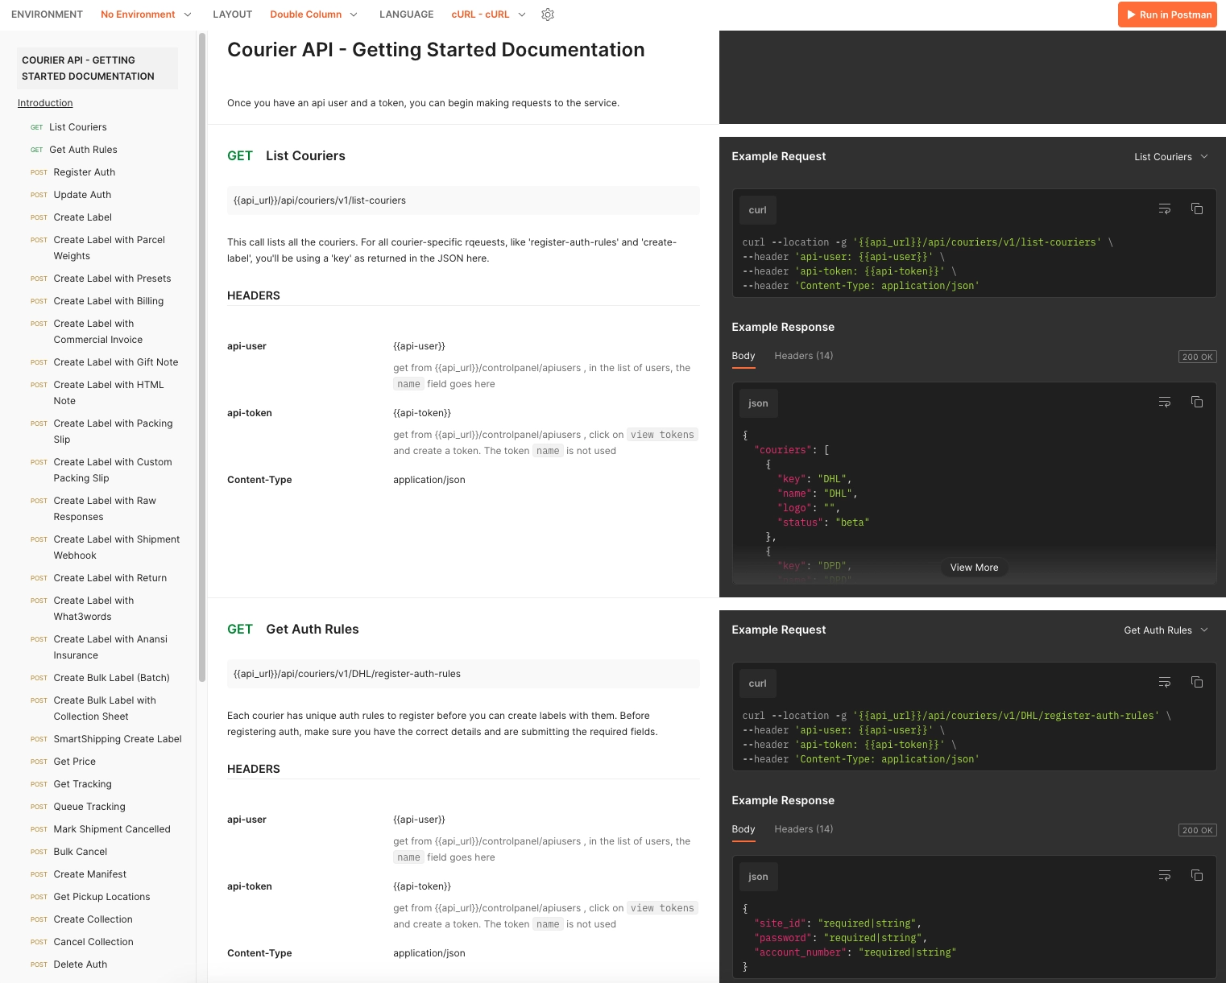
Task: Go to Get Auth Rules in sidebar
Action: 83,150
